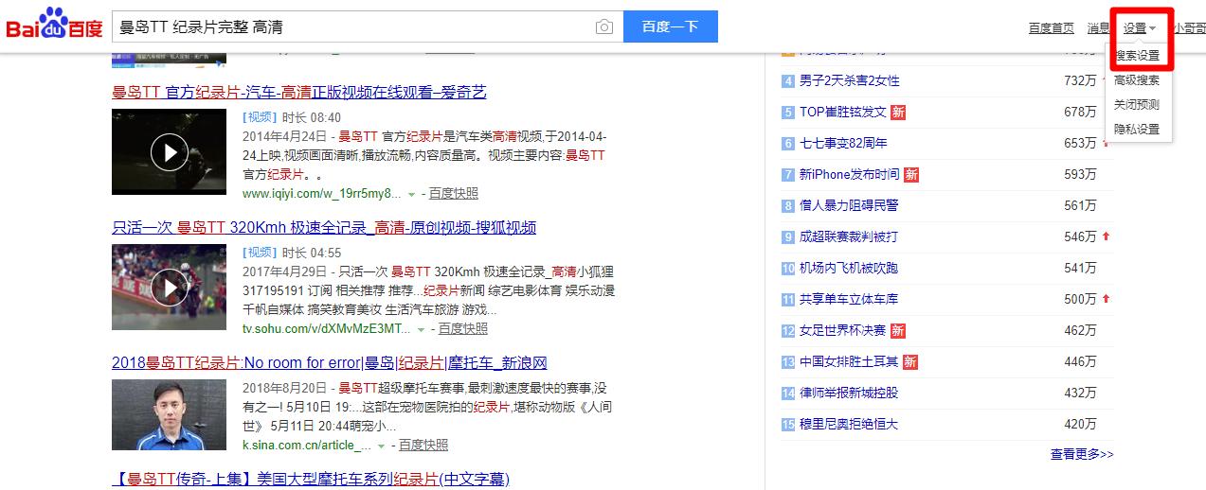
Task: Open hot topic 共享单车立体车库
Action: [x=849, y=299]
